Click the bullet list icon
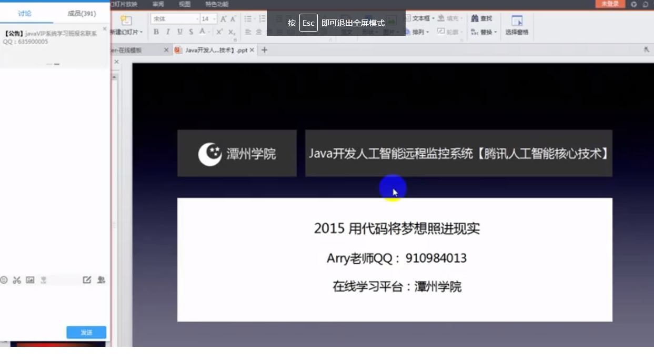 (248, 19)
